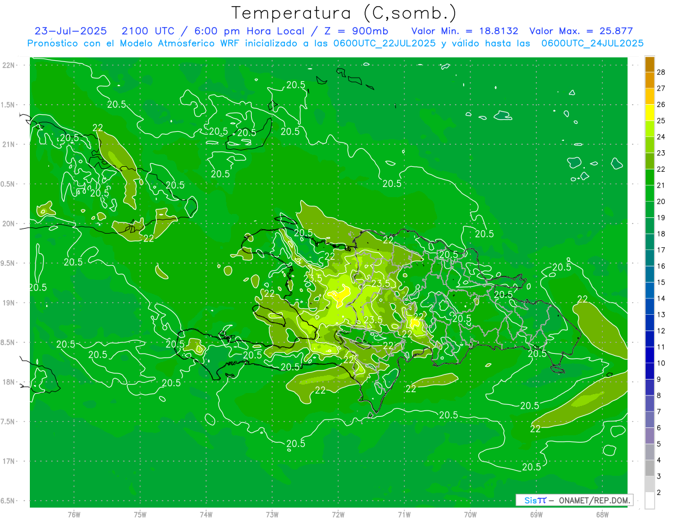Viewport: 676px width, 522px height.
Task: Select the date text '23-Jul-2025'
Action: click(x=70, y=31)
